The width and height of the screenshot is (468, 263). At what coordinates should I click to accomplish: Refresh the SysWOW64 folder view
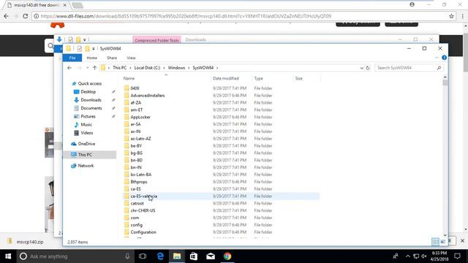click(368, 68)
